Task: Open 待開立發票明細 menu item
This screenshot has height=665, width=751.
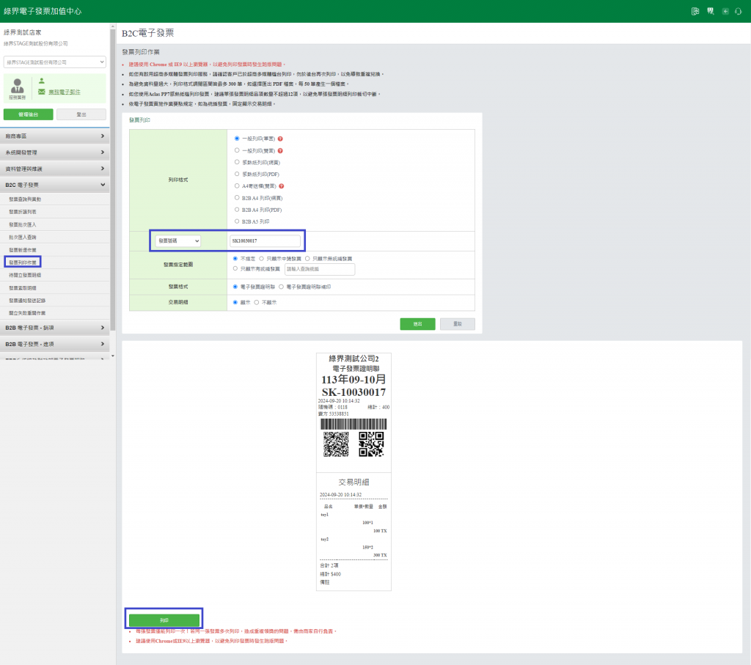Action: 25,275
